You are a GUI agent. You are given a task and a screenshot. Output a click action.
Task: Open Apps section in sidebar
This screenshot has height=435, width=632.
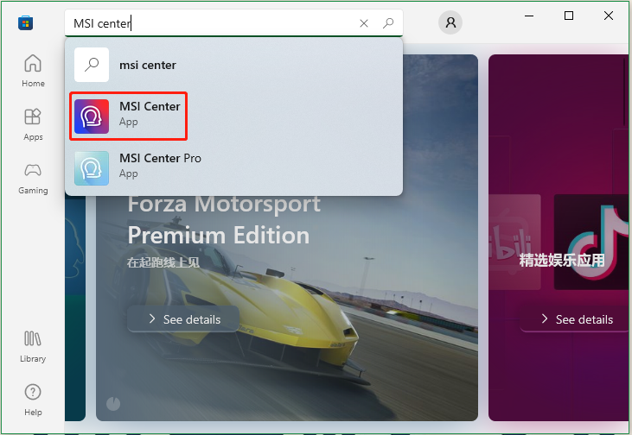[x=33, y=124]
